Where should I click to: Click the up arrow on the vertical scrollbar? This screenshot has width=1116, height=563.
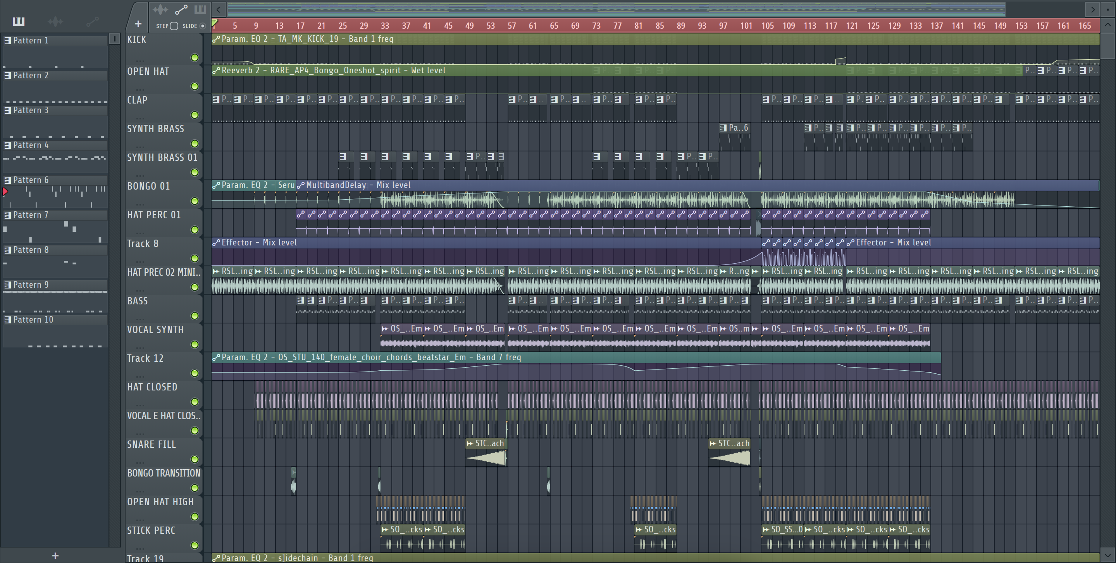coord(1108,25)
